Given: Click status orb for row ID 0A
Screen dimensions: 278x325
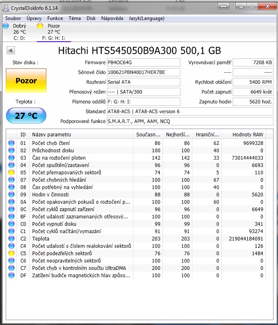Looking at the screenshot, I should click(11, 202).
